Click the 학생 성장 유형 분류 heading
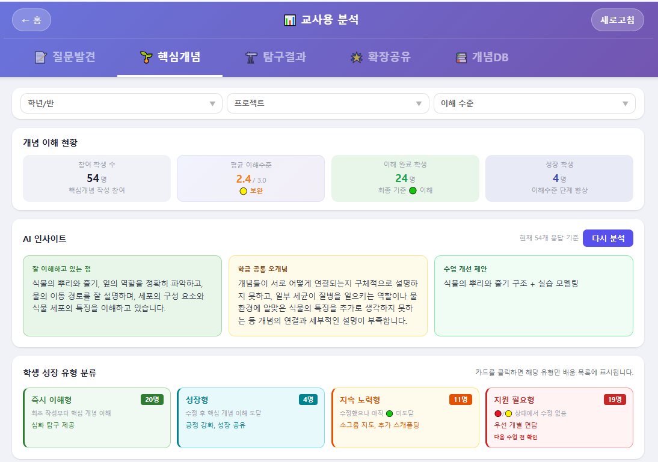This screenshot has height=462, width=658. pos(60,372)
